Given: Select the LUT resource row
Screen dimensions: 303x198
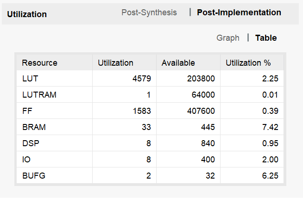Looking at the screenshot, I should point(150,79).
